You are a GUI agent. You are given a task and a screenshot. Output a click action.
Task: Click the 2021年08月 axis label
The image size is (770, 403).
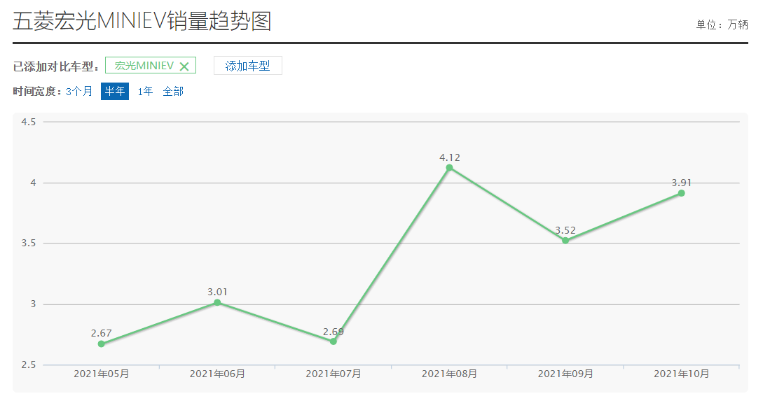point(449,374)
